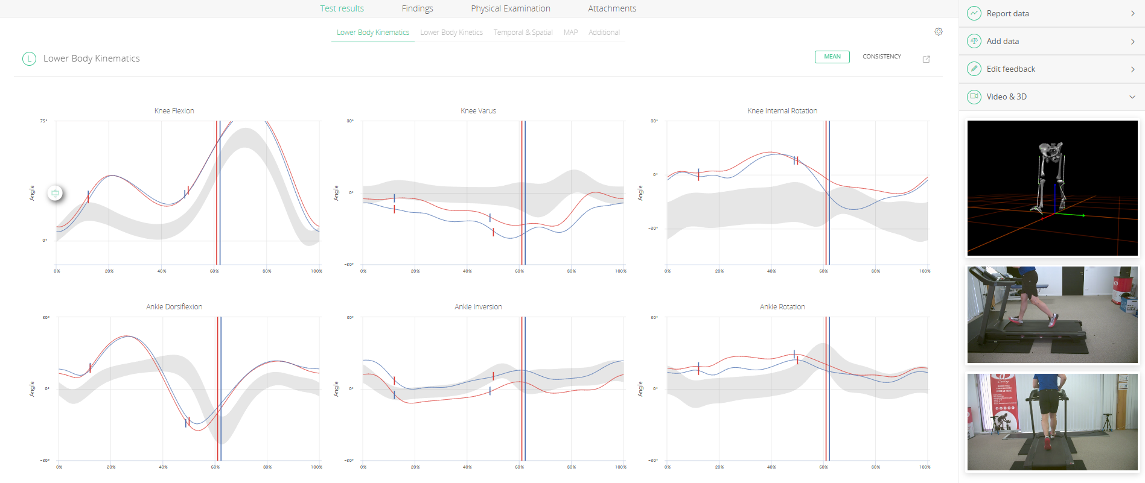
Task: Click the Knee Varus chart title
Action: coord(478,111)
